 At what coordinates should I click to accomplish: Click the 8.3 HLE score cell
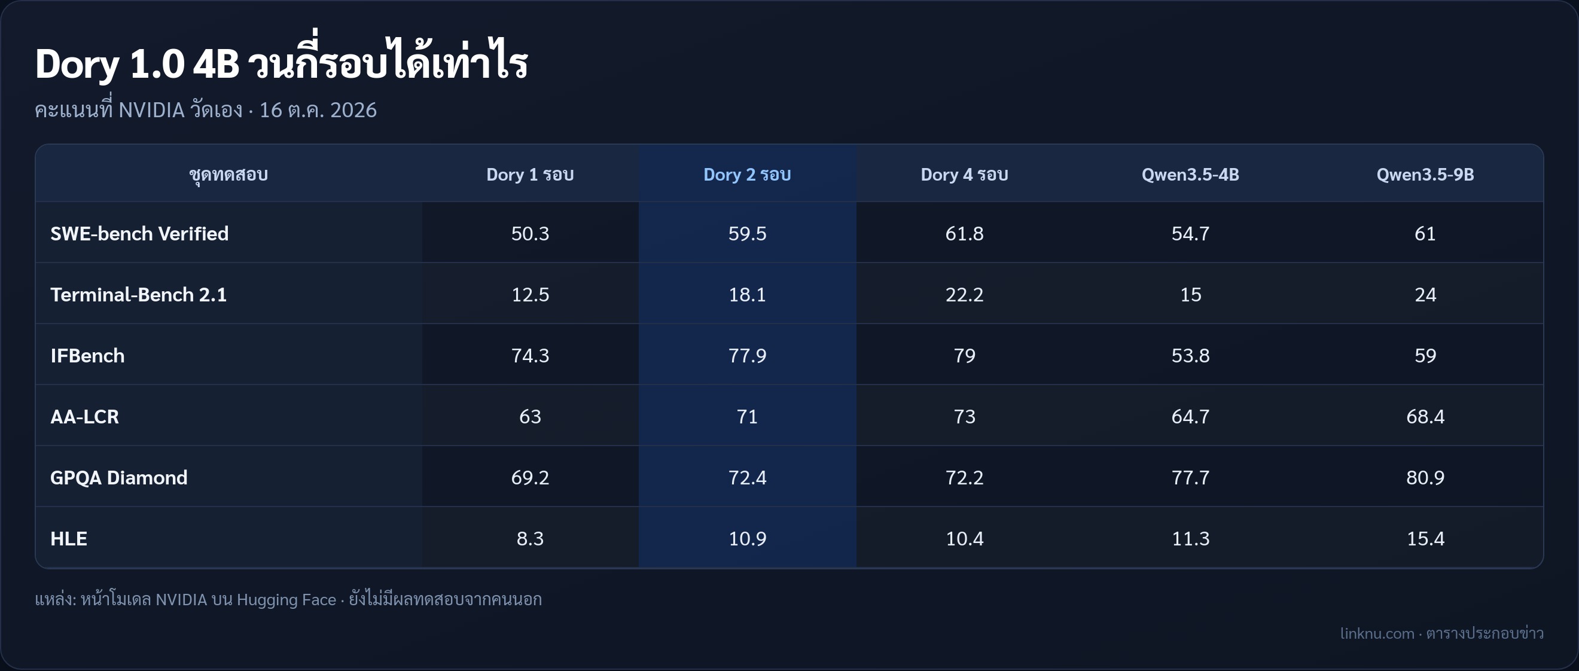[530, 539]
